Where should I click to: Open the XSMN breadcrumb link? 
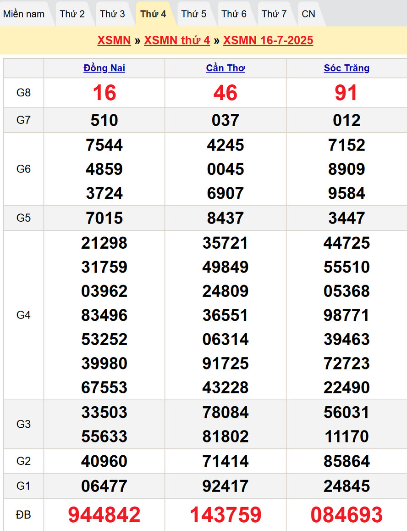click(x=114, y=40)
